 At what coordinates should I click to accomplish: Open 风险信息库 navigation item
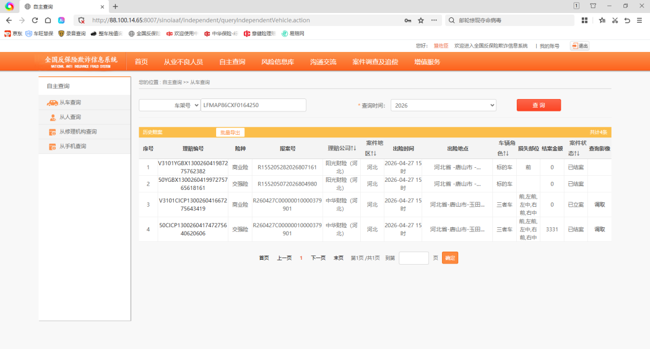point(277,62)
